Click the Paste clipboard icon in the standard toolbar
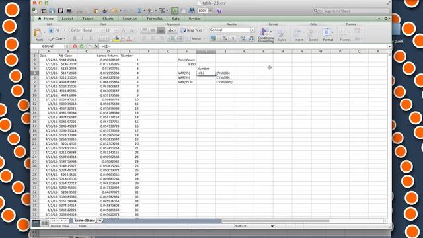Screen dimensions: 423x238 pos(96,11)
